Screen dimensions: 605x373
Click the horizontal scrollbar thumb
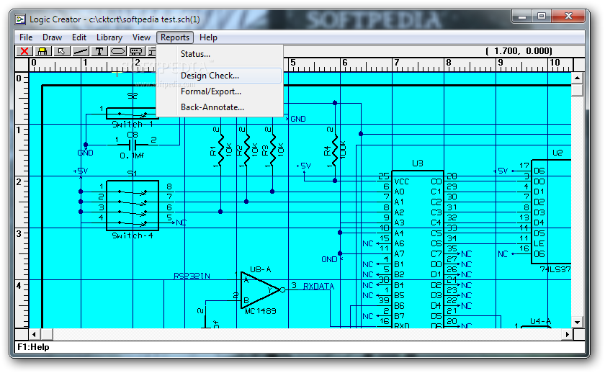(47, 334)
